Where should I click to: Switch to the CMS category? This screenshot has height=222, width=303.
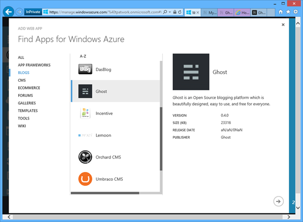(x=22, y=80)
